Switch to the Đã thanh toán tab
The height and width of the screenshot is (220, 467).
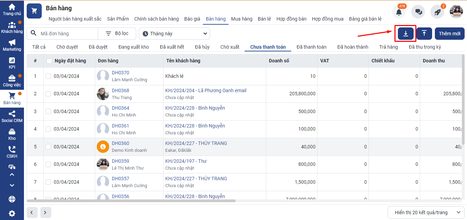point(311,47)
